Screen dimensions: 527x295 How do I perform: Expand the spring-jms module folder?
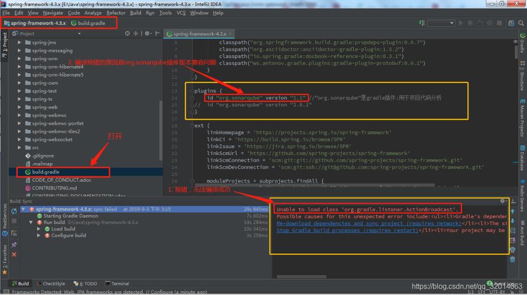click(x=19, y=43)
